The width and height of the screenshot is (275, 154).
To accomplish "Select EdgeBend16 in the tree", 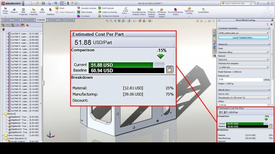I will pyautogui.click(x=23, y=132).
